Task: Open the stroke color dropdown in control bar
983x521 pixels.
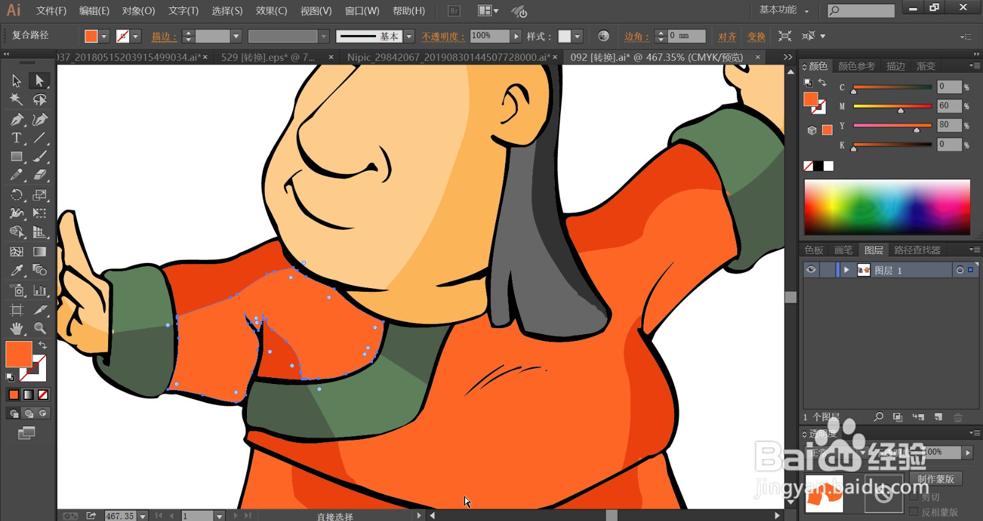Action: pyautogui.click(x=136, y=36)
